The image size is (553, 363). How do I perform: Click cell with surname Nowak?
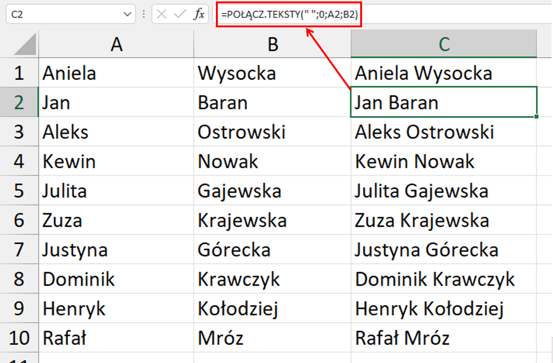pos(272,161)
